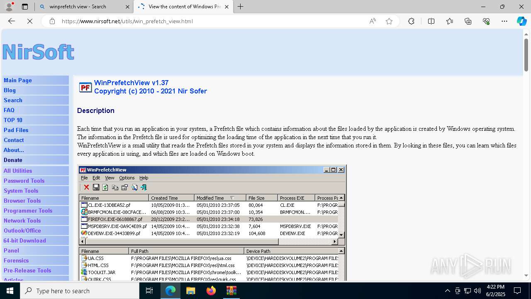Open the Blog link
531x299 pixels.
point(10,90)
